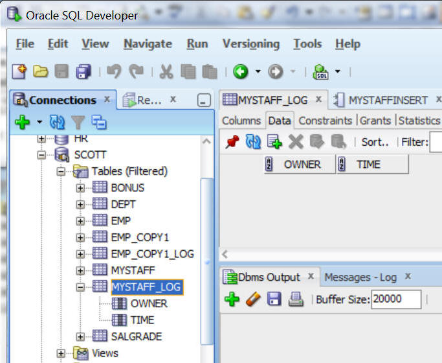Close the Dbms Output tab
442x363 pixels.
pos(311,276)
